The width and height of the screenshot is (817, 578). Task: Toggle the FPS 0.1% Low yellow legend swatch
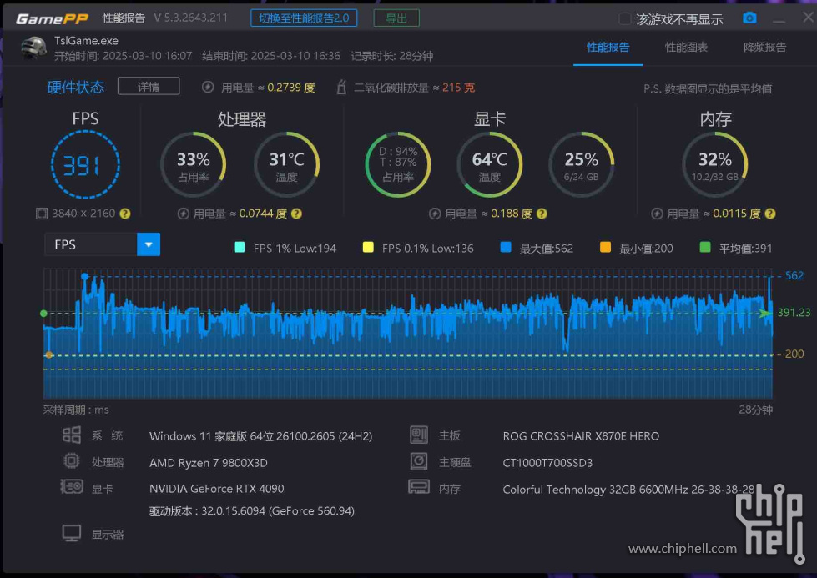pos(368,248)
